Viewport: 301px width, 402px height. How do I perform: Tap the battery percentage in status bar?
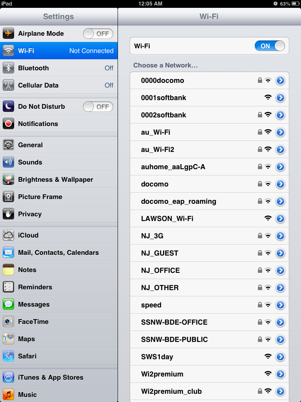pyautogui.click(x=285, y=4)
